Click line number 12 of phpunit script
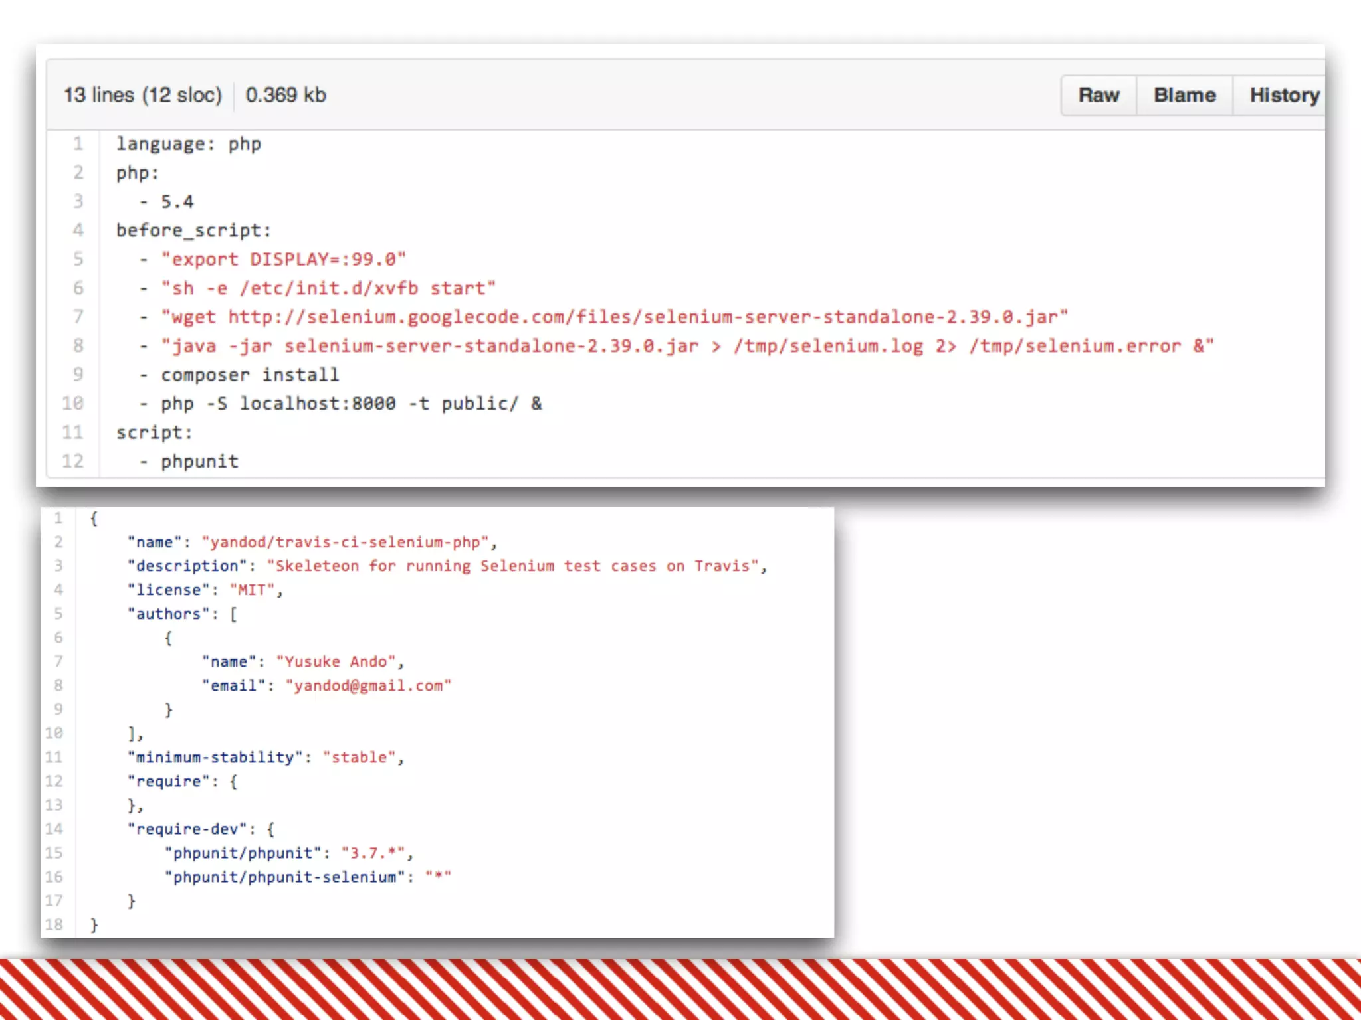1361x1020 pixels. tap(73, 462)
